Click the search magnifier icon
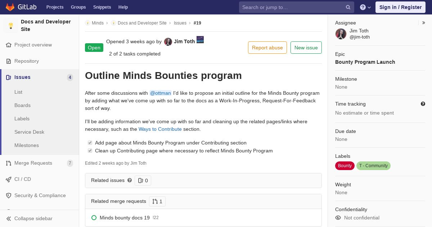The image size is (432, 227). coord(348,7)
